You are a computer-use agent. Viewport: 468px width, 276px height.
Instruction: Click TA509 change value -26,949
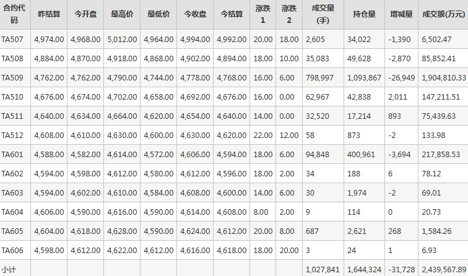pos(401,78)
